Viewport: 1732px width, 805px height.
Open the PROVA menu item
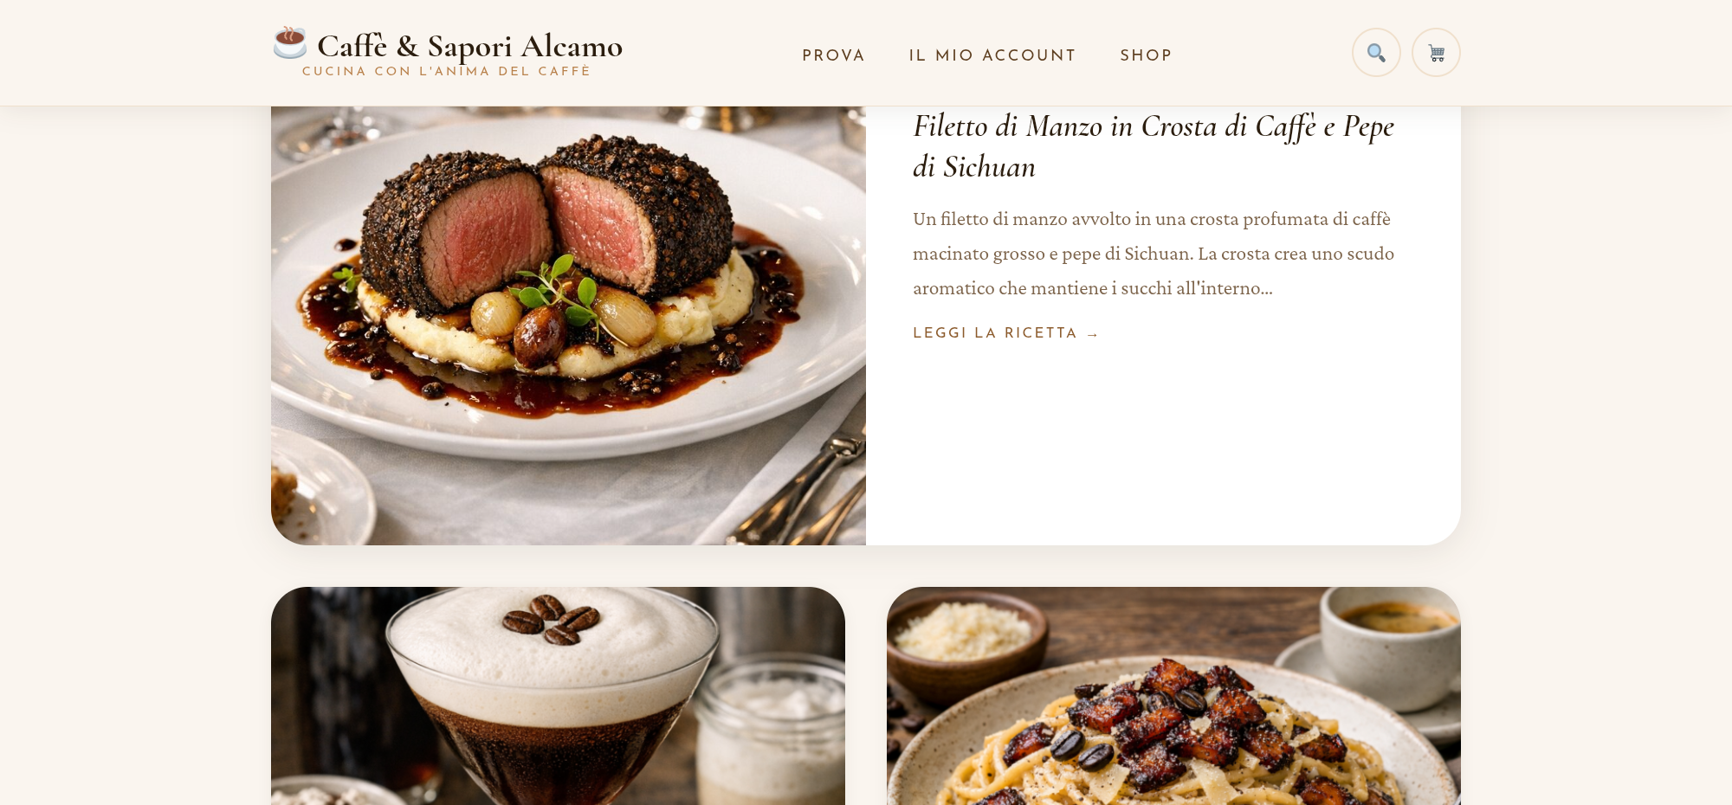833,55
